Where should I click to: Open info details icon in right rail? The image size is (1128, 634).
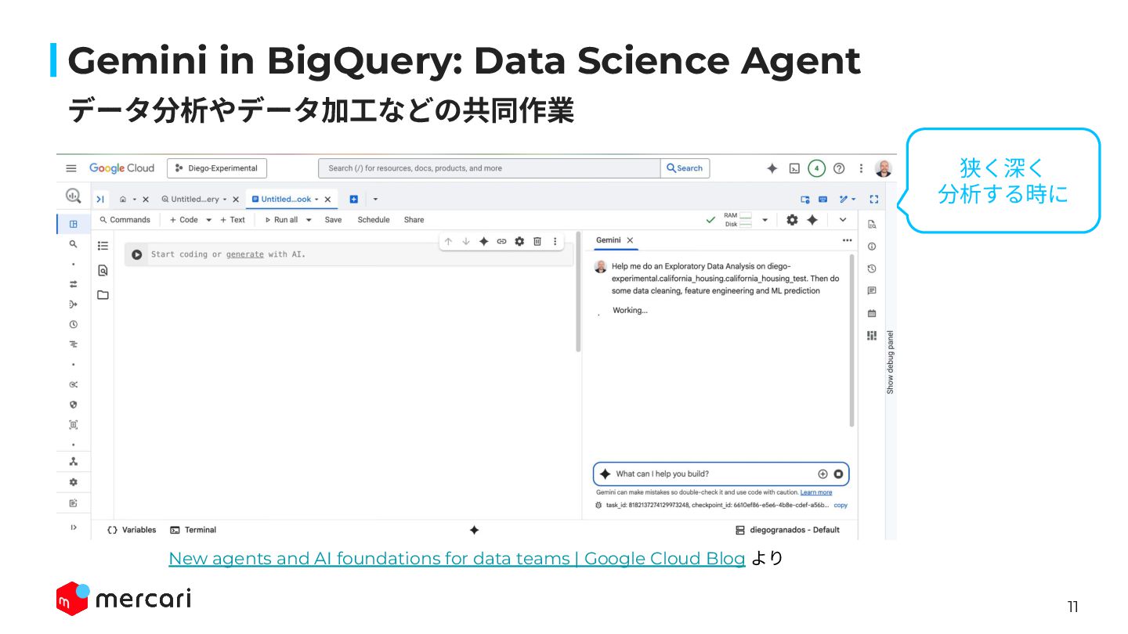tap(872, 247)
